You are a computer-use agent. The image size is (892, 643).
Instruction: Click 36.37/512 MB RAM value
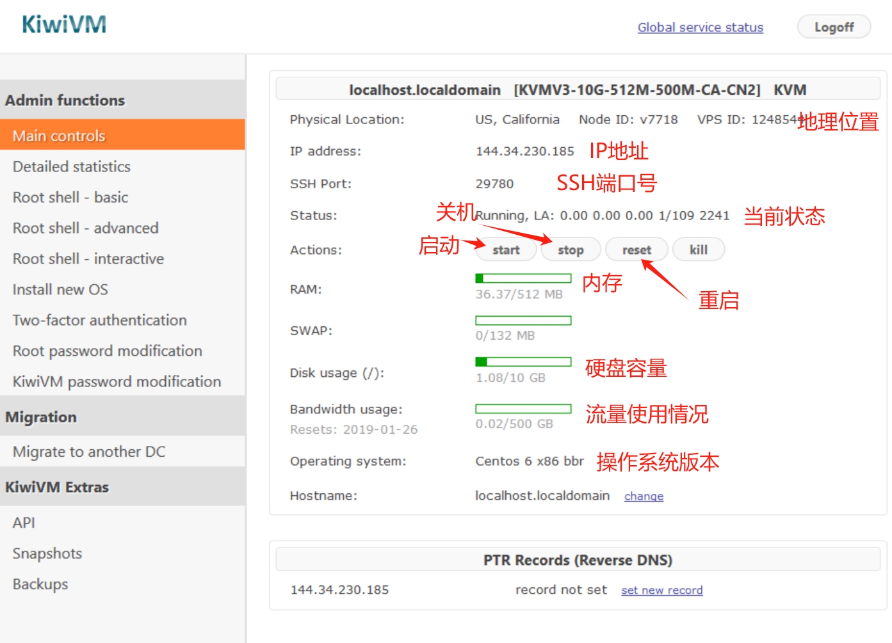[519, 294]
